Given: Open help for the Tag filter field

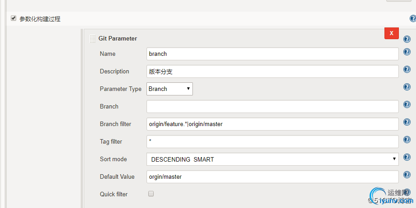Looking at the screenshot, I should [407, 140].
